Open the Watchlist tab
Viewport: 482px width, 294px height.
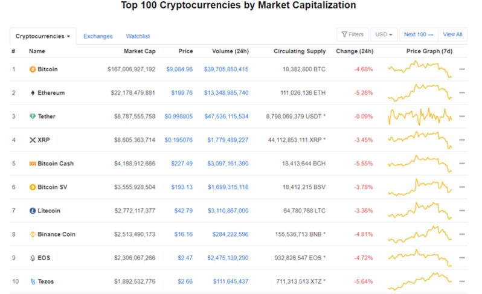[138, 36]
